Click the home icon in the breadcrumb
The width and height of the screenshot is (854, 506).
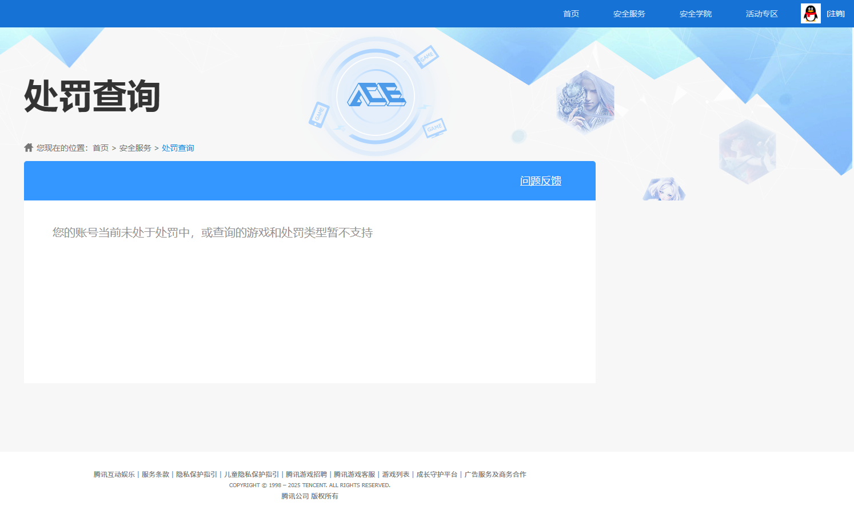click(x=28, y=147)
